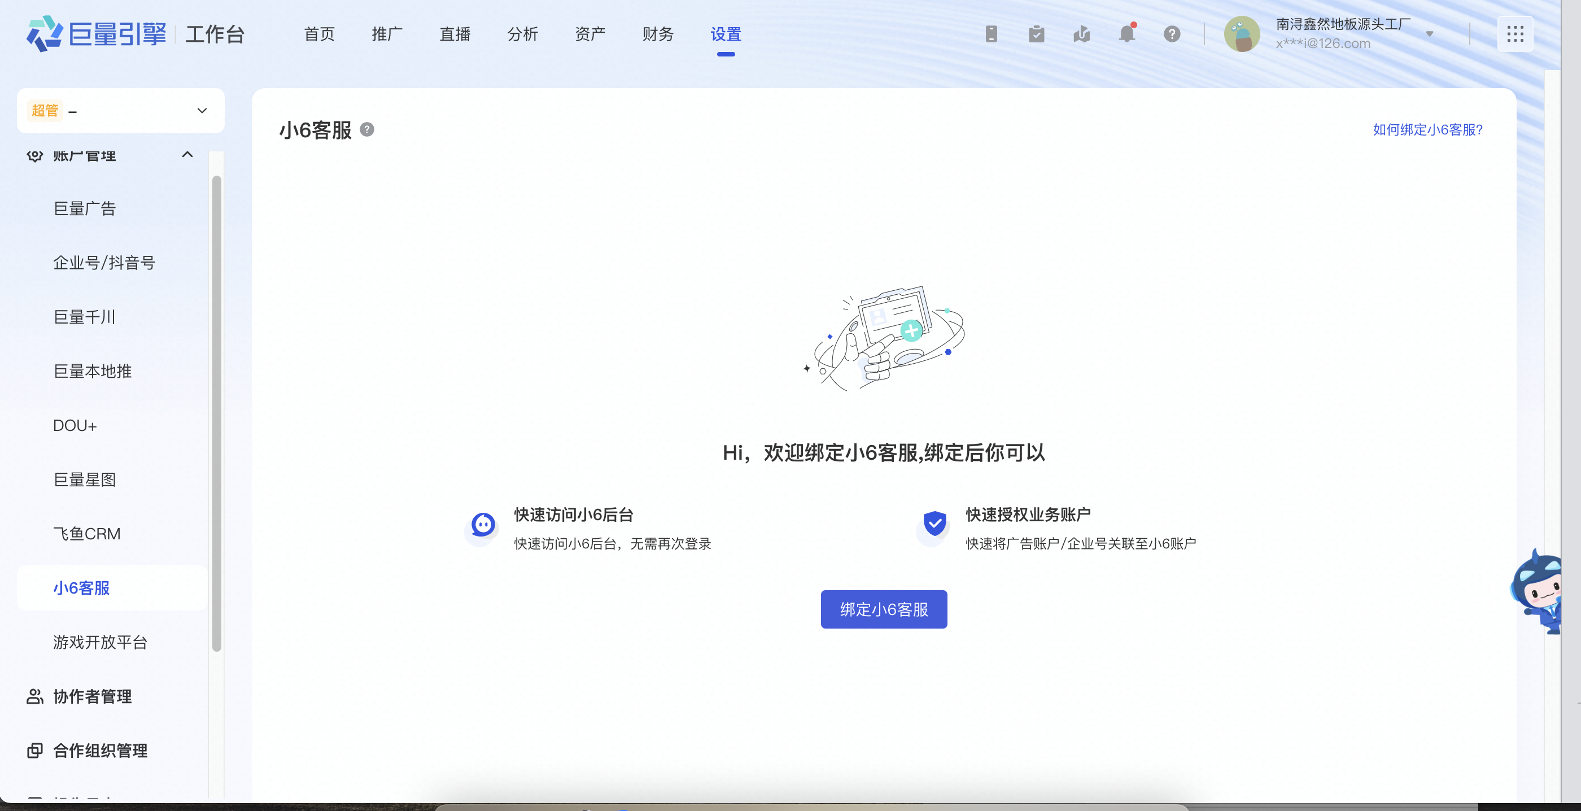Open the 财务 top menu tab
Screen dimensions: 1581x811
[657, 34]
